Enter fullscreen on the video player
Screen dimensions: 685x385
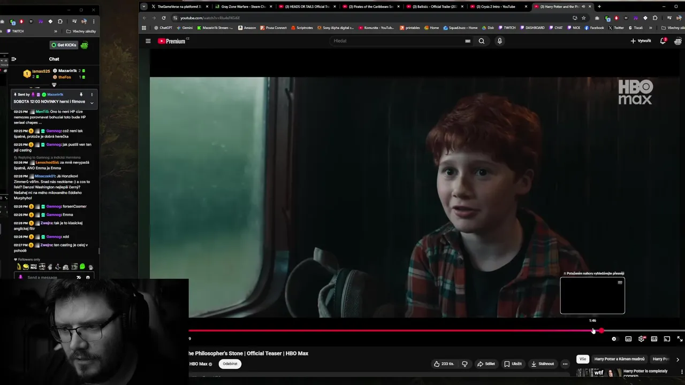(680, 338)
